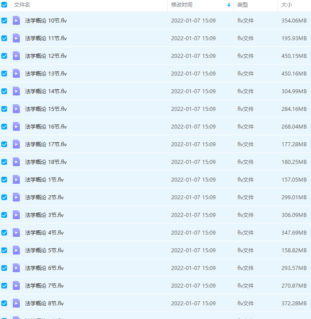Open file name 法学概论 1节.flv
This screenshot has height=319, width=311.
[44, 180]
